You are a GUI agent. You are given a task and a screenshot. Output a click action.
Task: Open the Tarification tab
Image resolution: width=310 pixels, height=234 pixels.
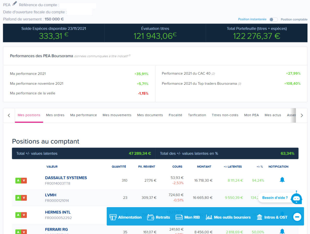(x=197, y=115)
